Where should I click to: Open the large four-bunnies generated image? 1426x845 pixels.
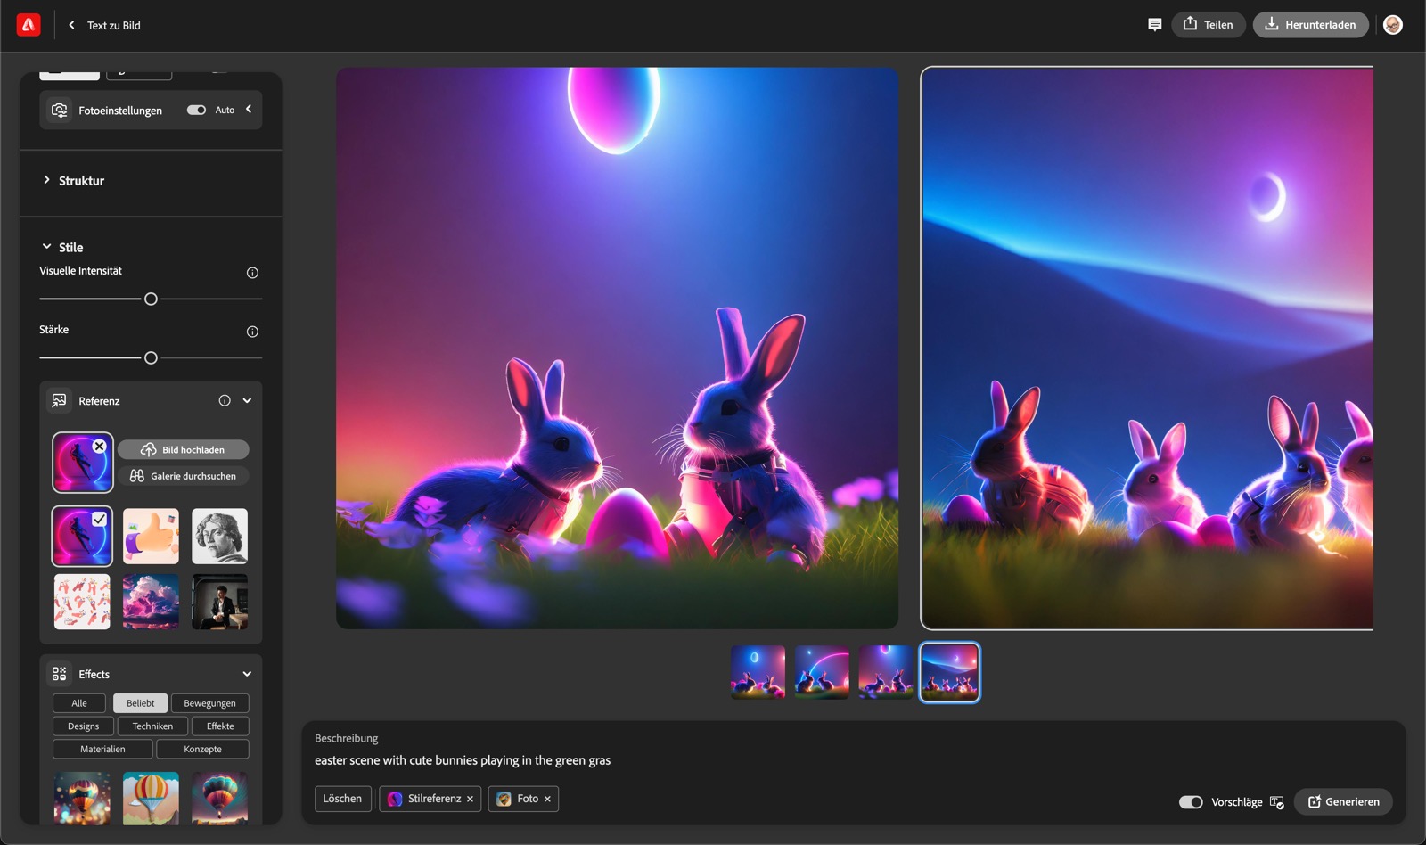(x=1147, y=349)
